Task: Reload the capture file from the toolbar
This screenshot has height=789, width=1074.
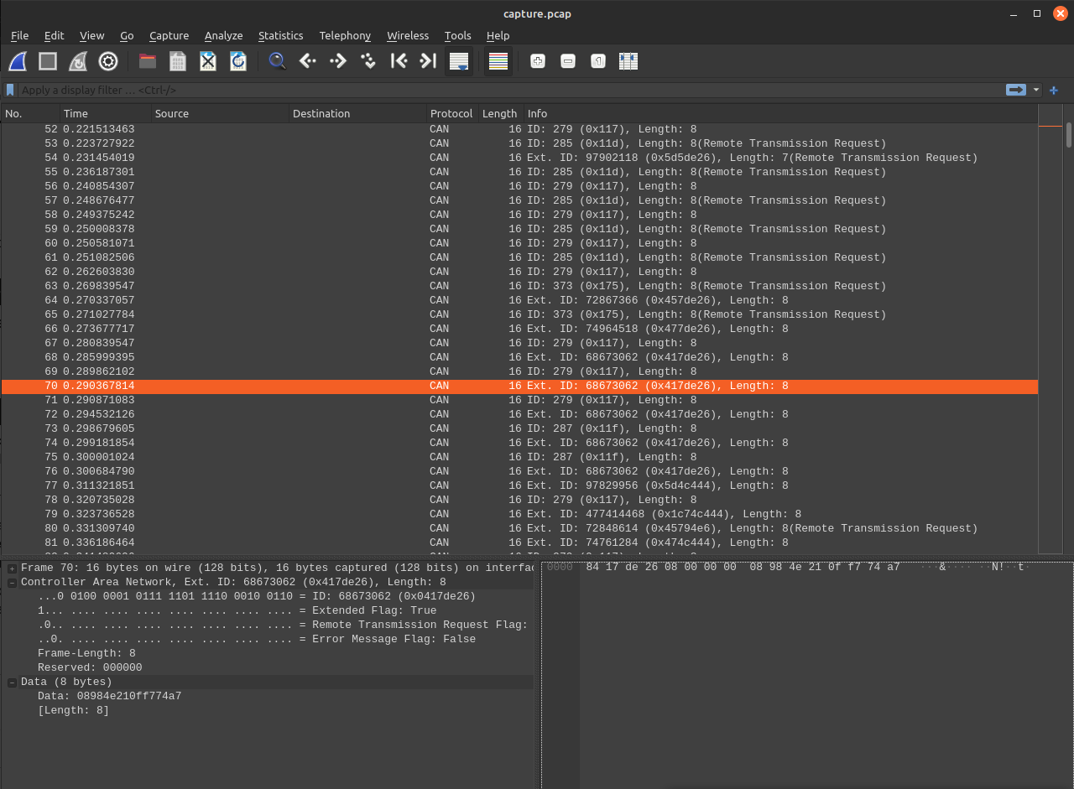Action: pyautogui.click(x=238, y=61)
